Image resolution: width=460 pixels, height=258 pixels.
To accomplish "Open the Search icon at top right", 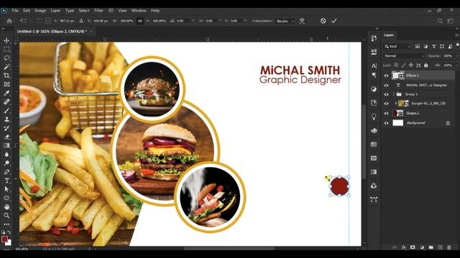I will [440, 21].
